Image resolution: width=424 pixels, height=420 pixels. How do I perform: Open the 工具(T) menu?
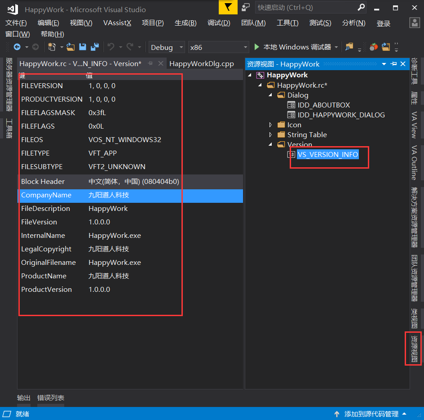(x=287, y=23)
